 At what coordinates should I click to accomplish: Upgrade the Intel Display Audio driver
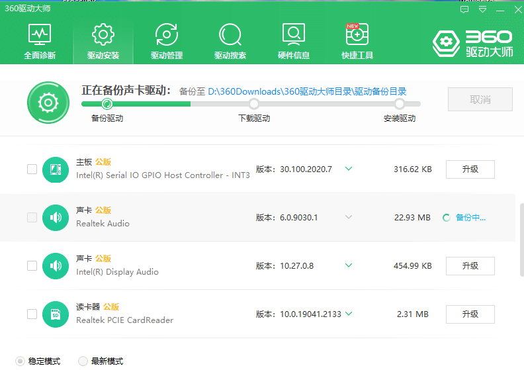[x=470, y=265]
